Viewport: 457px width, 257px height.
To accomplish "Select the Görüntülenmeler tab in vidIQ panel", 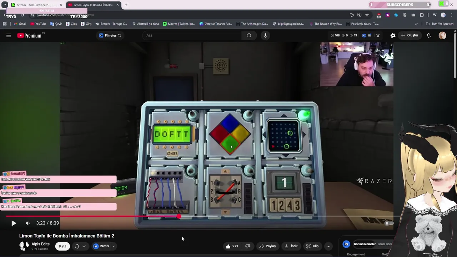I will (x=365, y=244).
